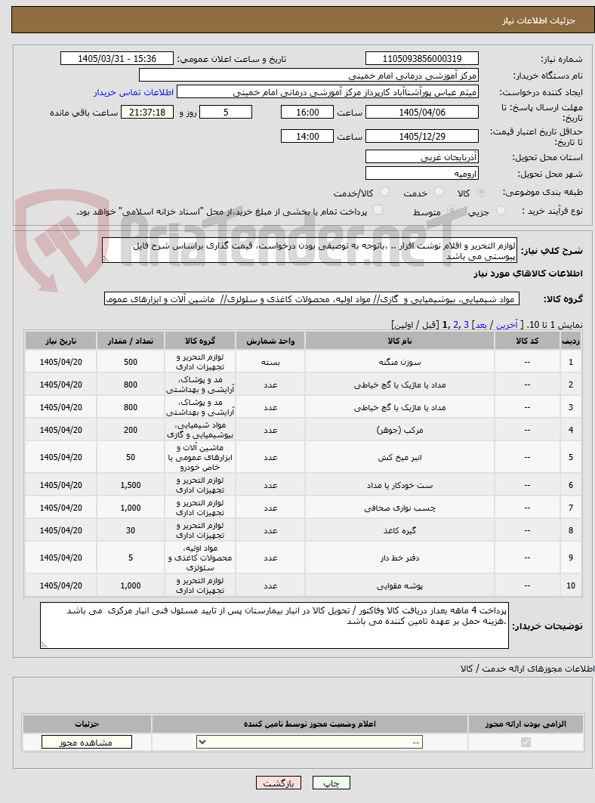Click the request number field
Image resolution: width=595 pixels, height=803 pixels.
click(422, 59)
